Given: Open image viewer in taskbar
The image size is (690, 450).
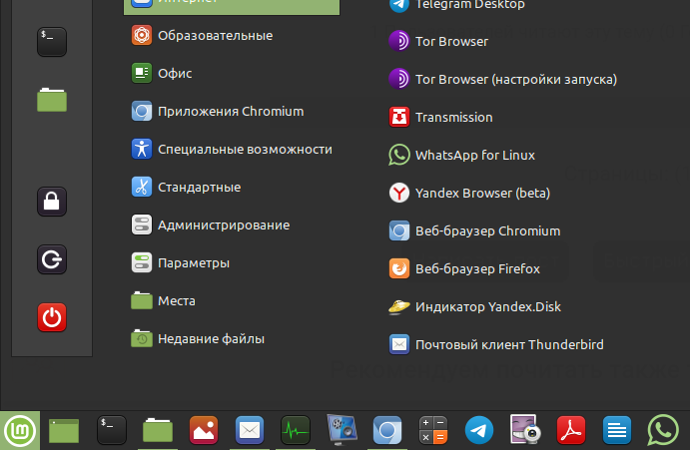Looking at the screenshot, I should [204, 430].
